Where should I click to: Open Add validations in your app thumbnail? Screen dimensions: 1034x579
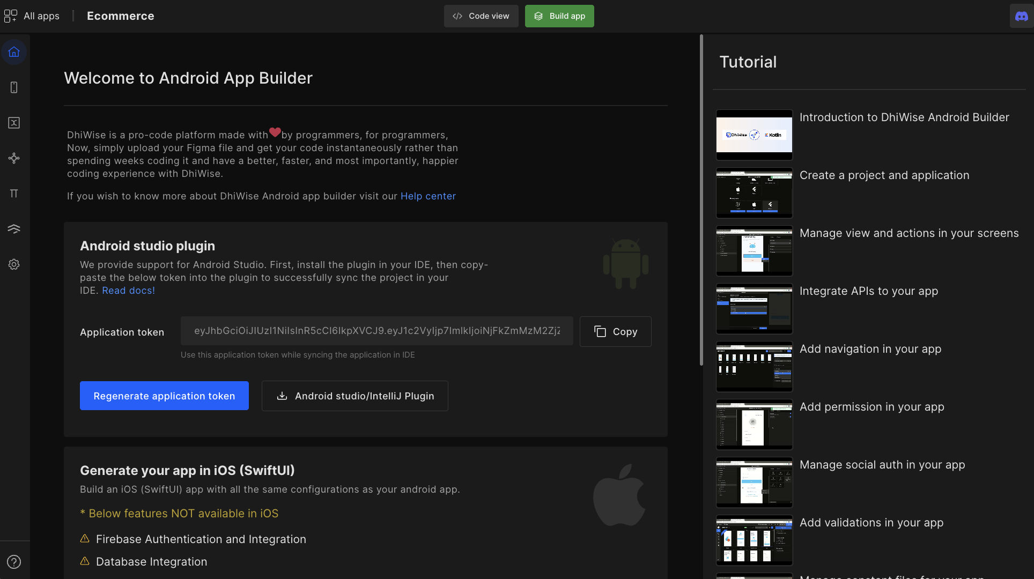tap(754, 540)
